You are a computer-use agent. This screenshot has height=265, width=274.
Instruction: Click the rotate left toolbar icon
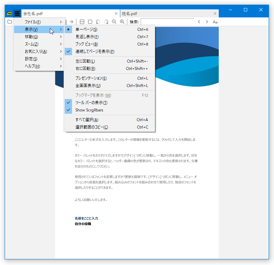(x=98, y=22)
